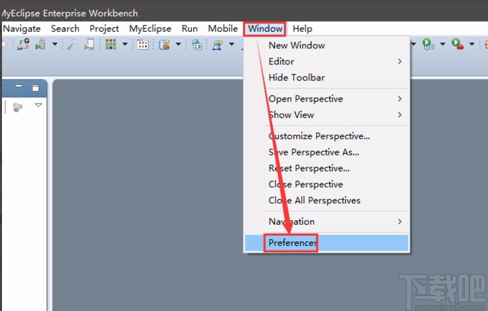
Task: Click the run external tools toolbox icon
Action: point(457,44)
